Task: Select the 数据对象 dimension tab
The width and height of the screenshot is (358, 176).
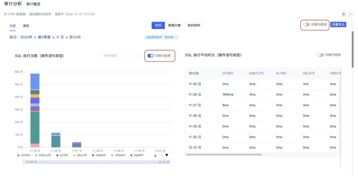Action: click(x=174, y=25)
